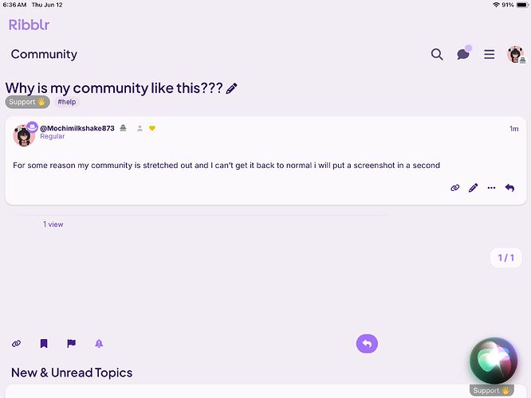Viewport: 531px width, 398px height.
Task: Reply to the post with arrow icon
Action: pos(509,188)
